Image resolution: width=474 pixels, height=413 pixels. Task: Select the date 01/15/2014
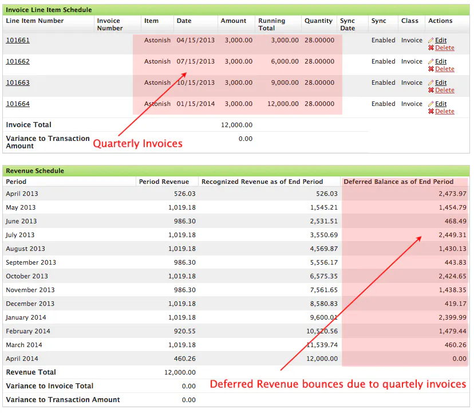coord(196,104)
